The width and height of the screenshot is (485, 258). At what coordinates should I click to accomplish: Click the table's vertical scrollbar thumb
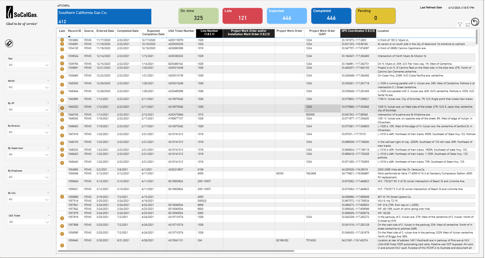click(x=477, y=37)
